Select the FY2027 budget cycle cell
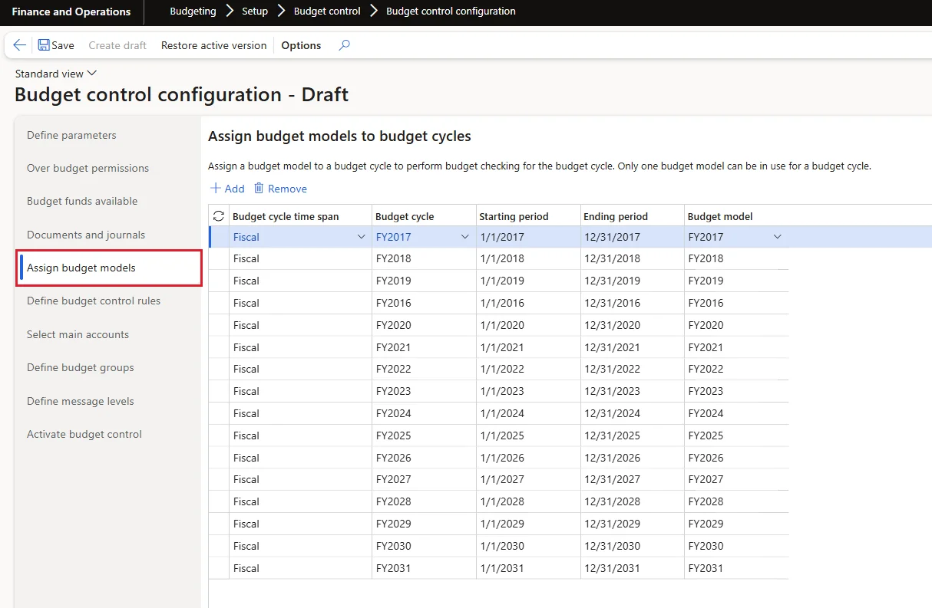Image resolution: width=932 pixels, height=608 pixels. [x=424, y=479]
